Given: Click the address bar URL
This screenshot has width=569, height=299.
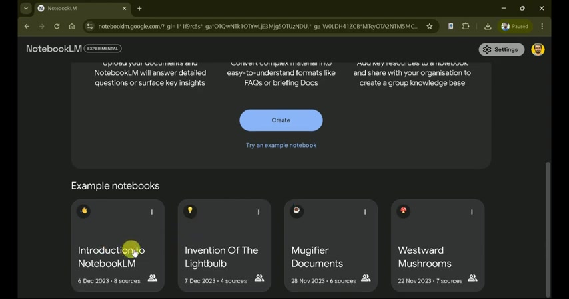Looking at the screenshot, I should click(x=258, y=26).
